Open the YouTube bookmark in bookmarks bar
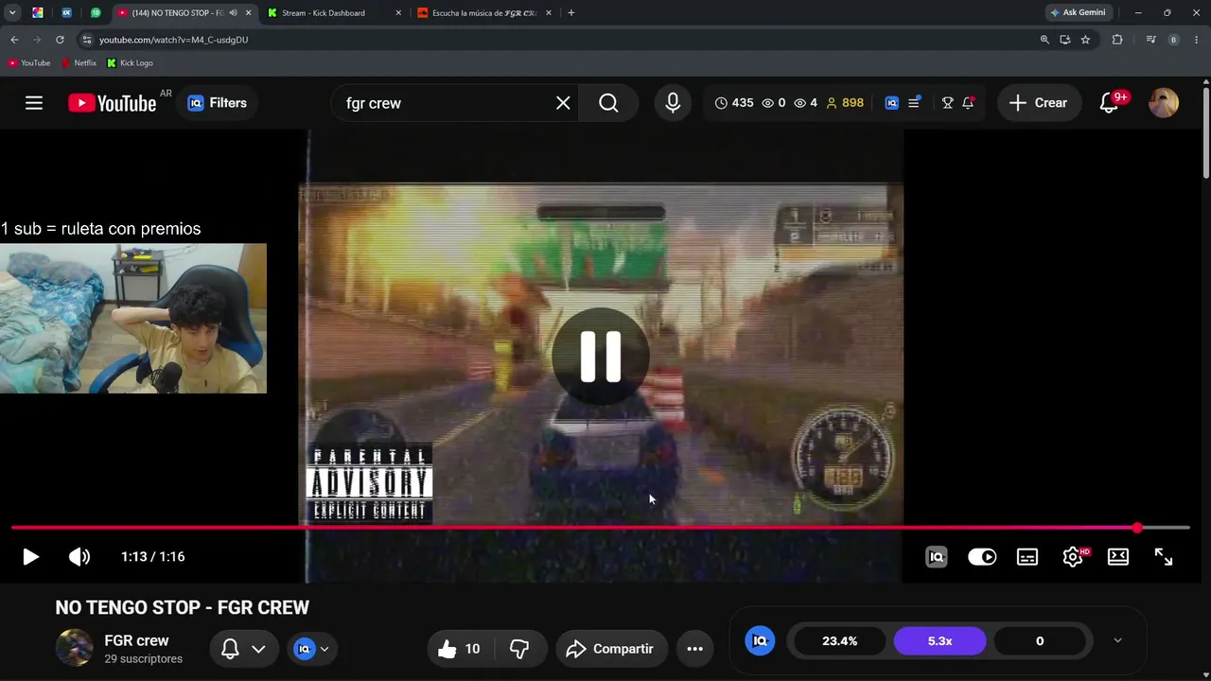 click(x=28, y=63)
